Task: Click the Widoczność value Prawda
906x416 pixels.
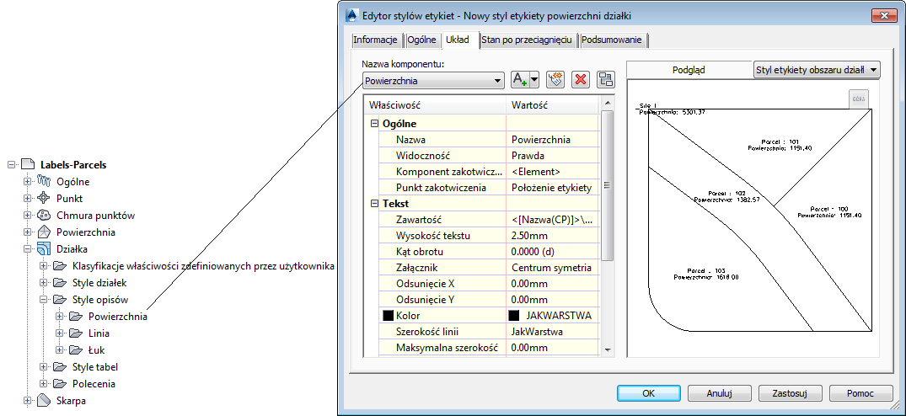Action: [552, 155]
